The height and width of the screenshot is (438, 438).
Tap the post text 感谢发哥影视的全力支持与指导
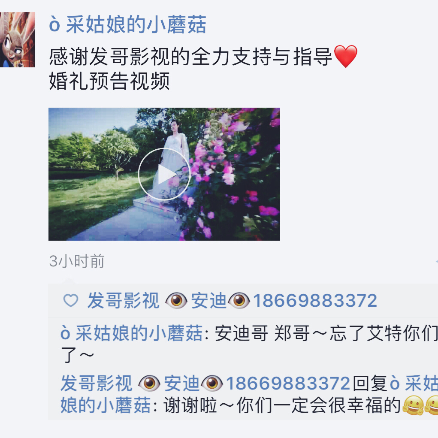[191, 57]
